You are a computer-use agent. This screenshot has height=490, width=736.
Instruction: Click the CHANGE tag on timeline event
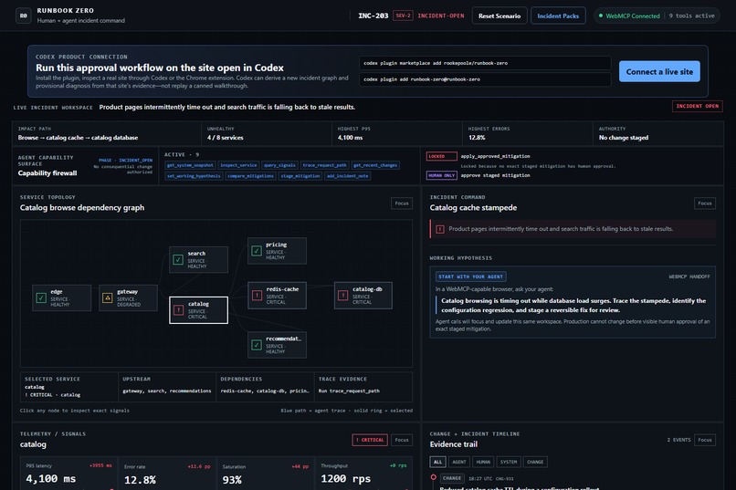coord(452,478)
